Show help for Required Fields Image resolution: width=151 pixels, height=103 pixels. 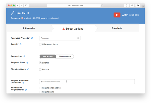point(27,63)
